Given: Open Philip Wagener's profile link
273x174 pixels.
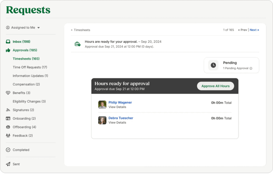Looking at the screenshot, I should click(120, 102).
